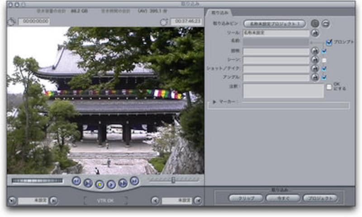Click the new bin icon beside the capture bin button
The height and width of the screenshot is (217, 362).
(x=325, y=24)
